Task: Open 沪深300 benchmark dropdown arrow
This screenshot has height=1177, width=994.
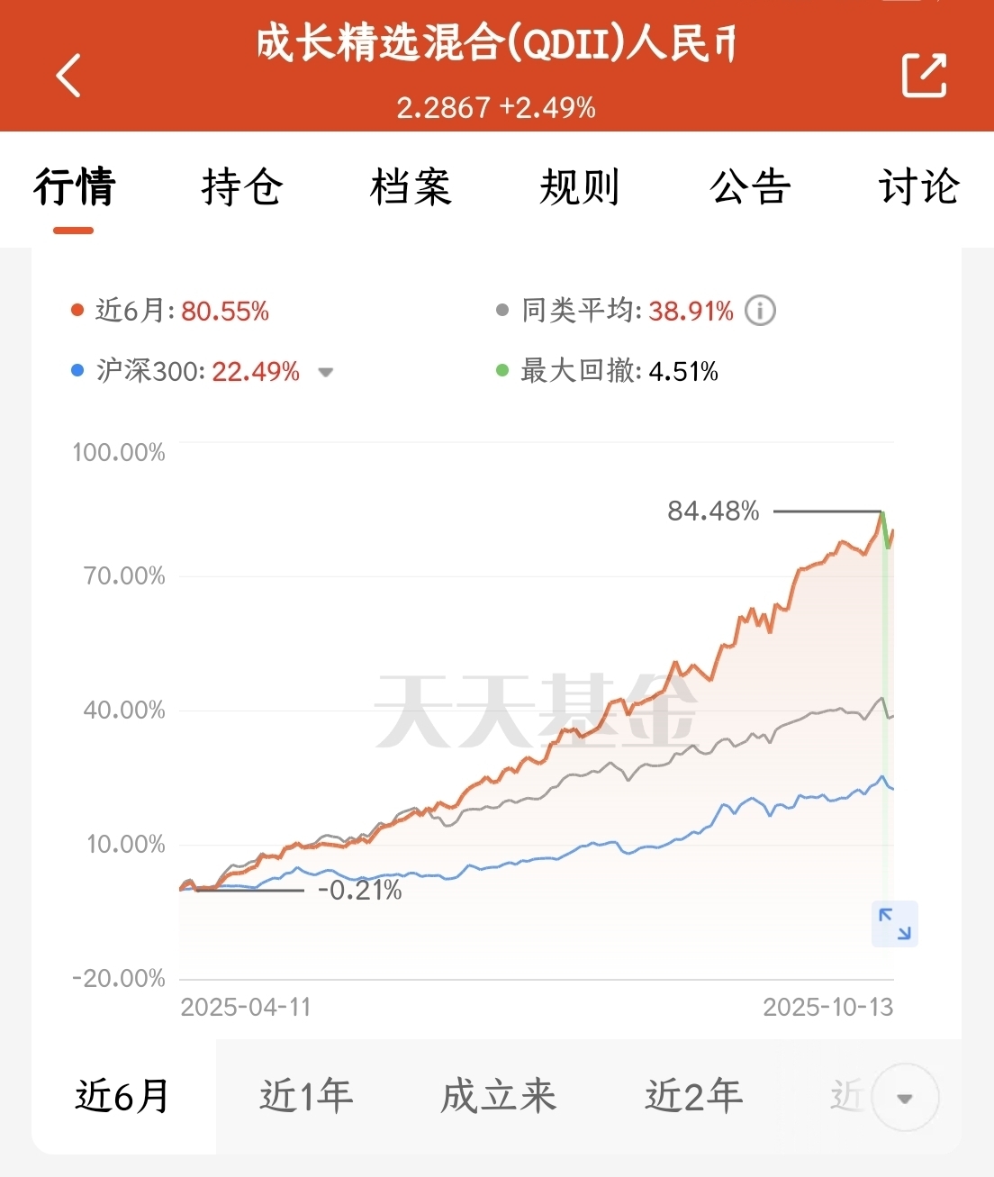Action: (x=326, y=372)
